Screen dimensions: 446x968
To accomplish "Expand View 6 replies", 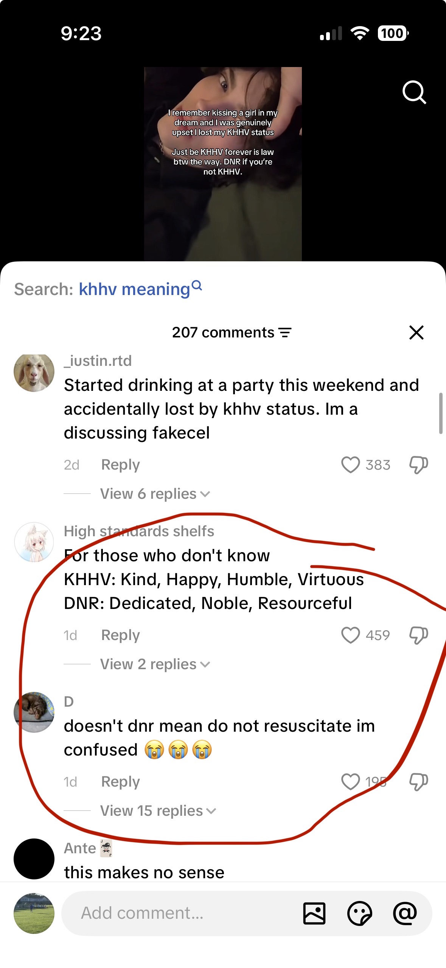I will [x=154, y=494].
